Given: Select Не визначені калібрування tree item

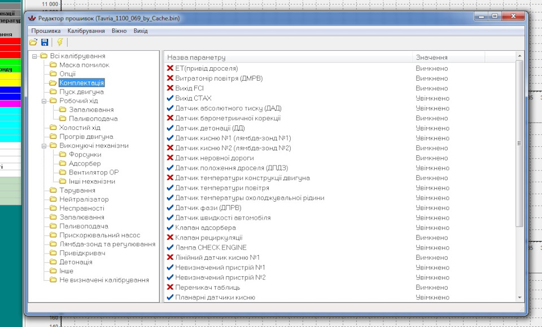Looking at the screenshot, I should [104, 280].
